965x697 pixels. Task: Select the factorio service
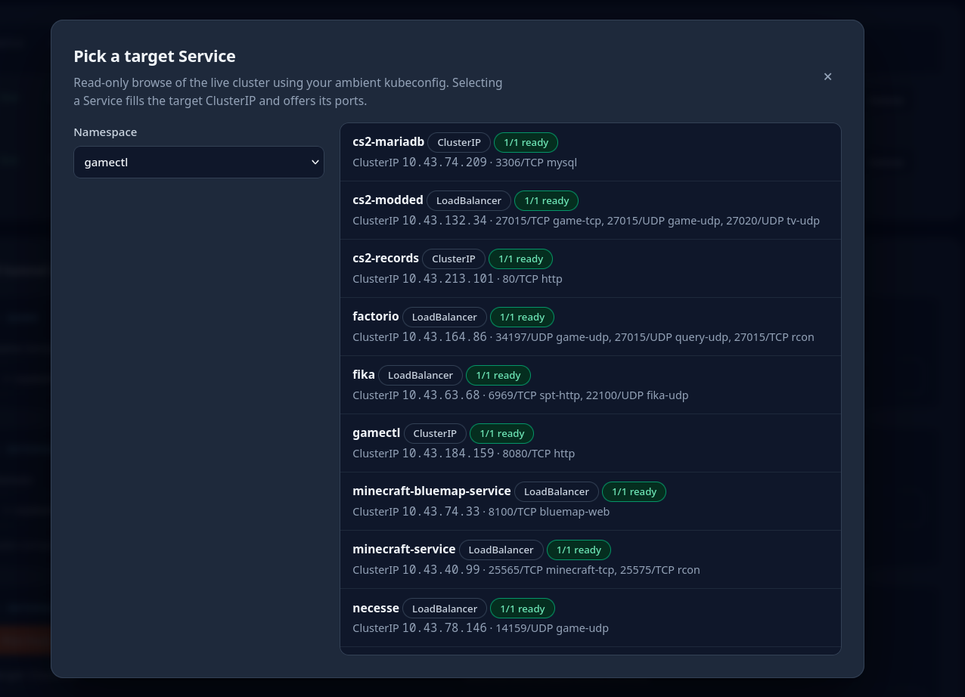pos(591,327)
